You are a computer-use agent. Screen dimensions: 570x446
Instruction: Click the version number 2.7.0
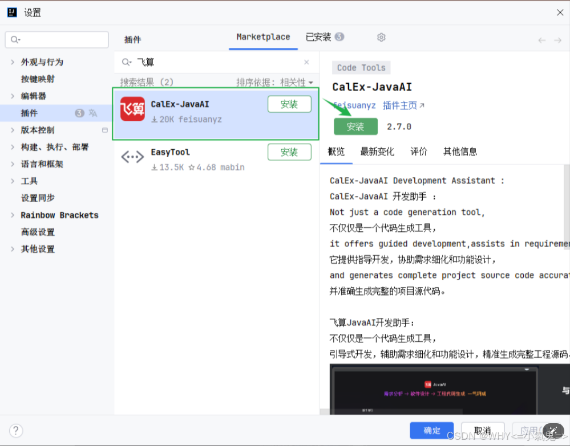click(399, 126)
